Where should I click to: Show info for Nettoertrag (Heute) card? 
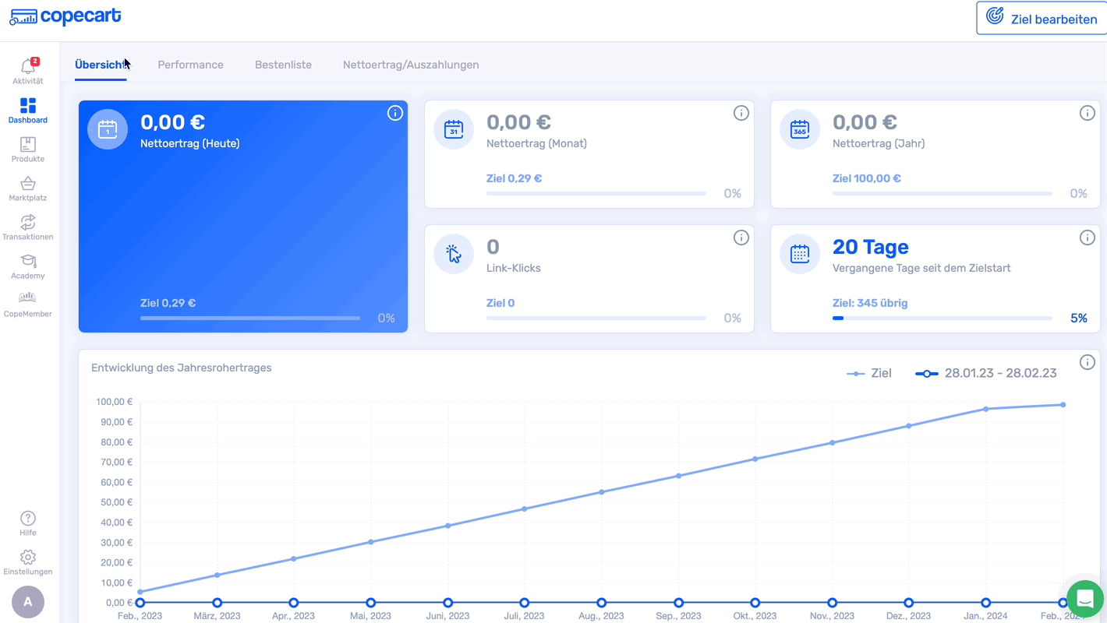(395, 114)
